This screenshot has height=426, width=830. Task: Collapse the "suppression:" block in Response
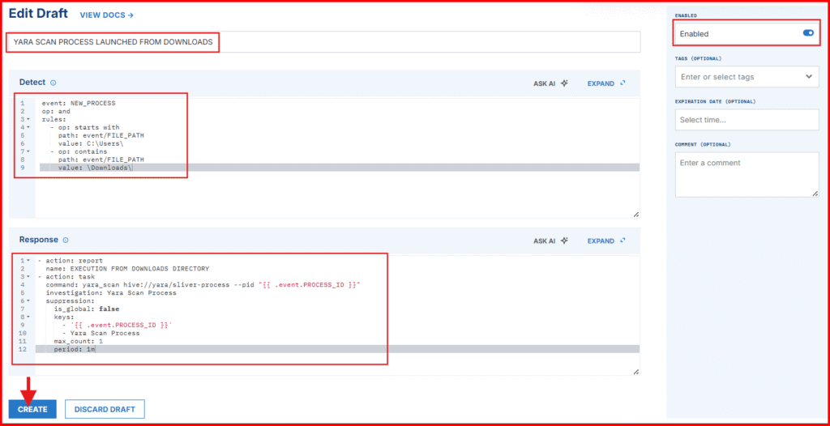tap(28, 300)
